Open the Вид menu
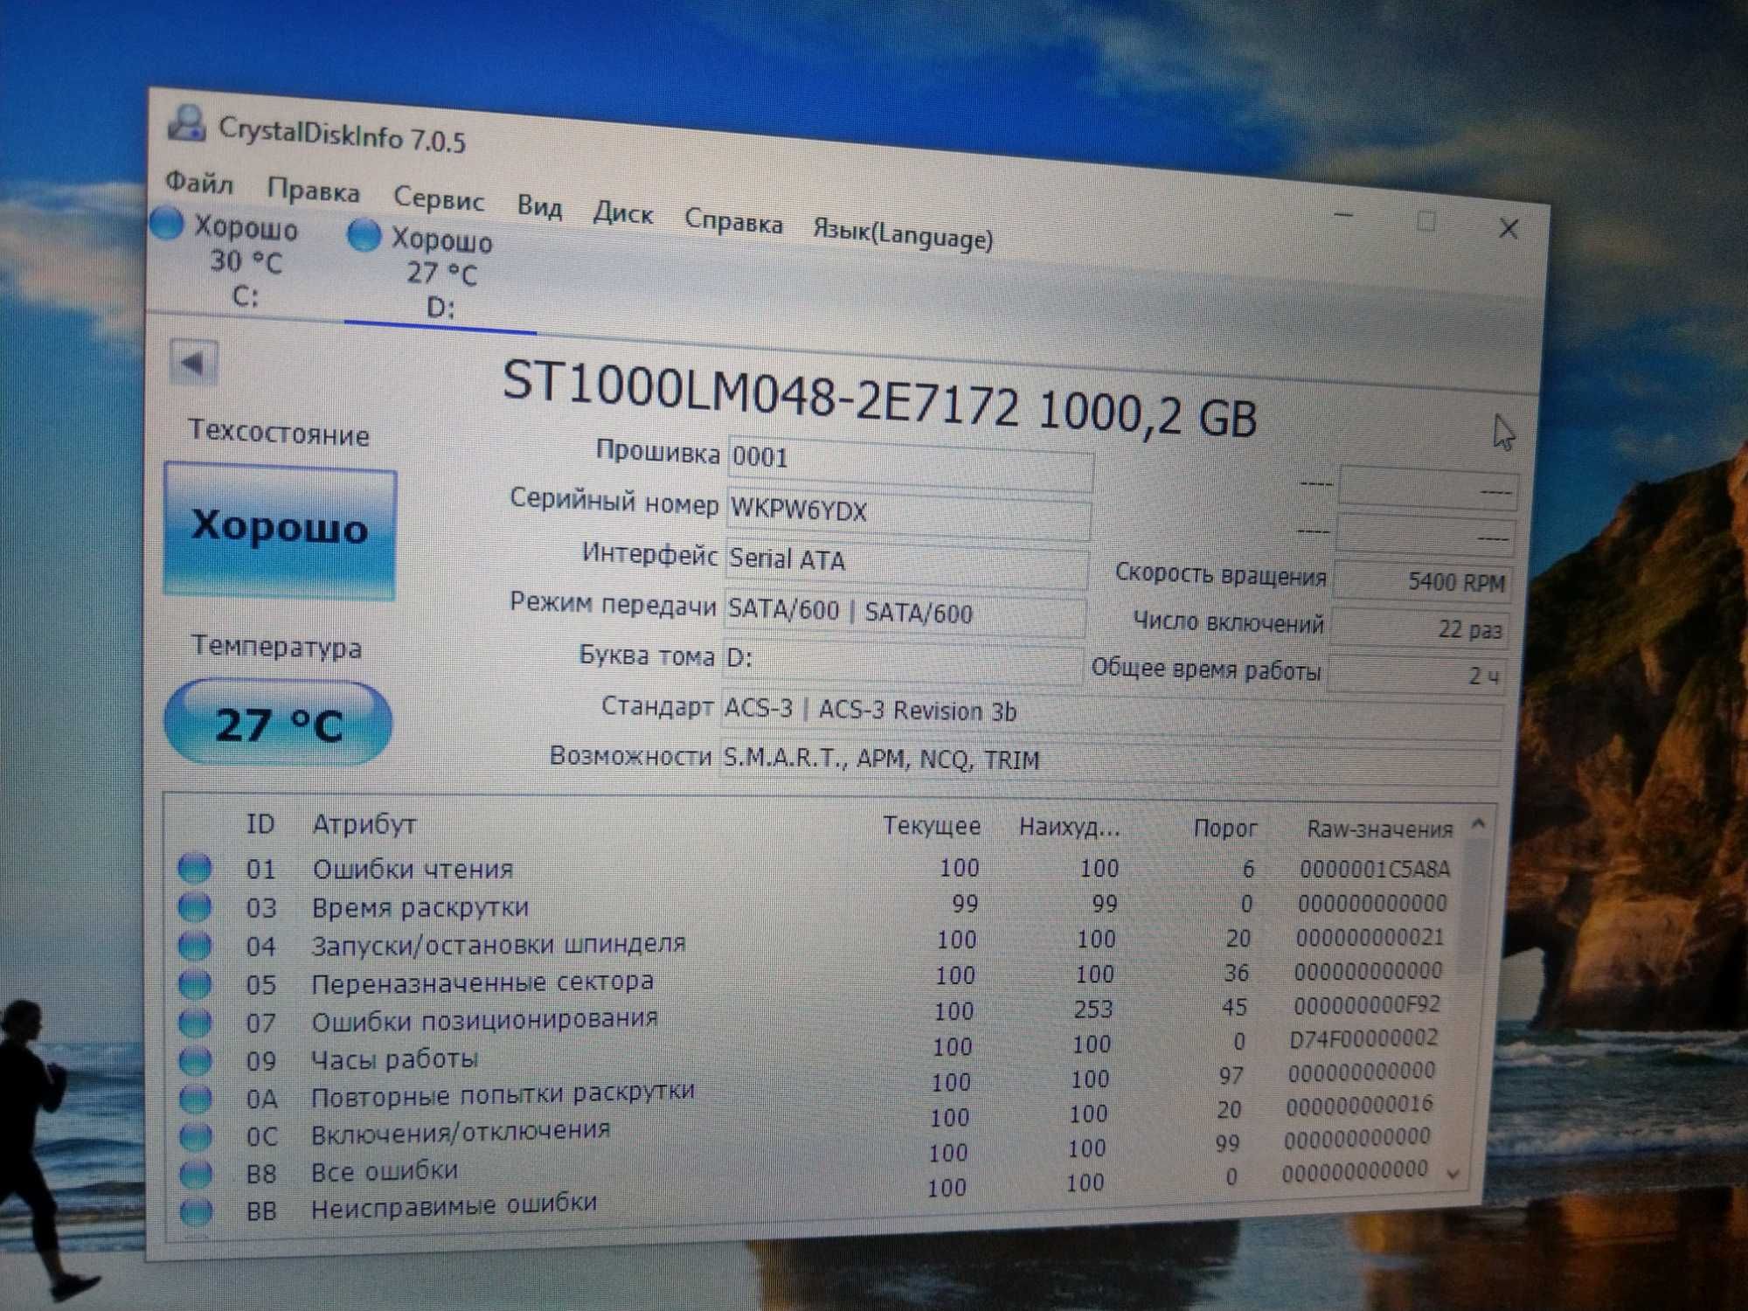Screen dimensions: 1748x1311 click(x=539, y=206)
